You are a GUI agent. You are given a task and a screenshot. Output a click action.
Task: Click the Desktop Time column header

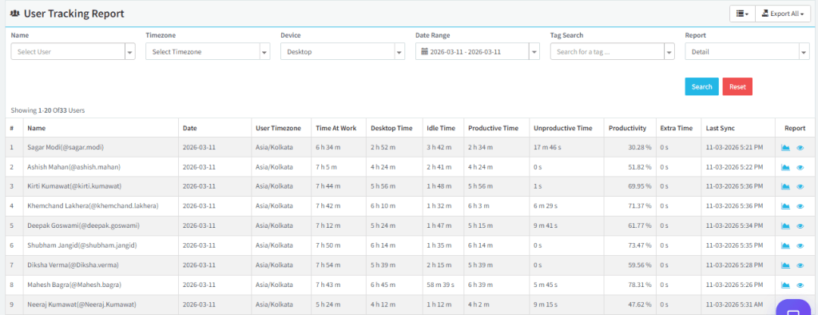click(391, 128)
